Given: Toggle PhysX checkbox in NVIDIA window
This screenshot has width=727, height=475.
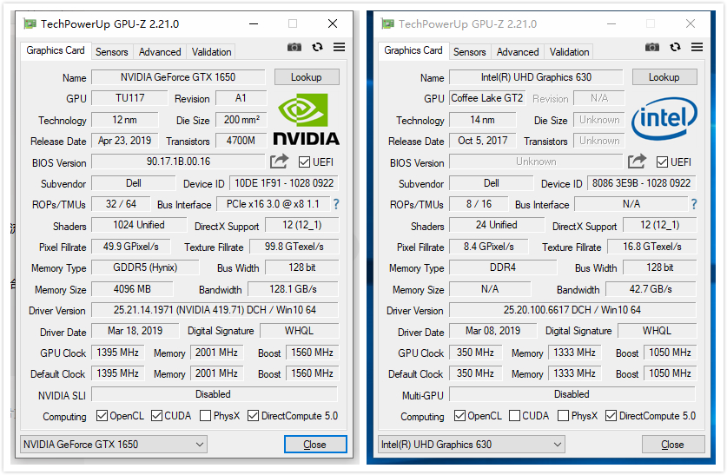Looking at the screenshot, I should 205,416.
